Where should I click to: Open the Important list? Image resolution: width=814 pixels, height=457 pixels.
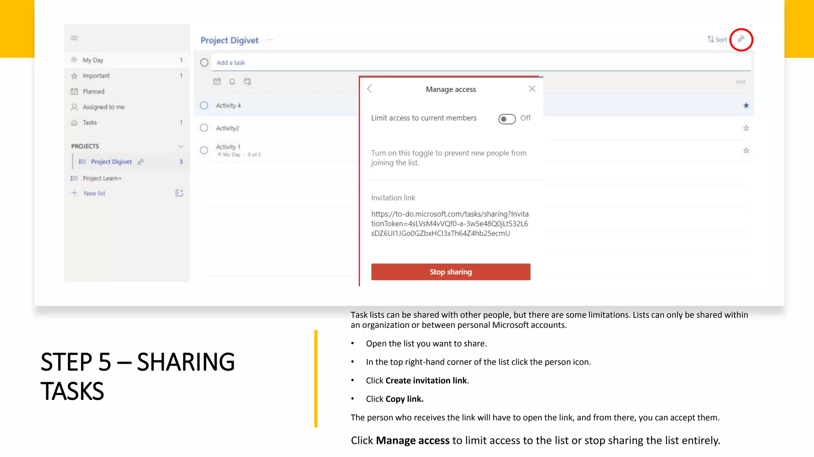[x=126, y=76]
